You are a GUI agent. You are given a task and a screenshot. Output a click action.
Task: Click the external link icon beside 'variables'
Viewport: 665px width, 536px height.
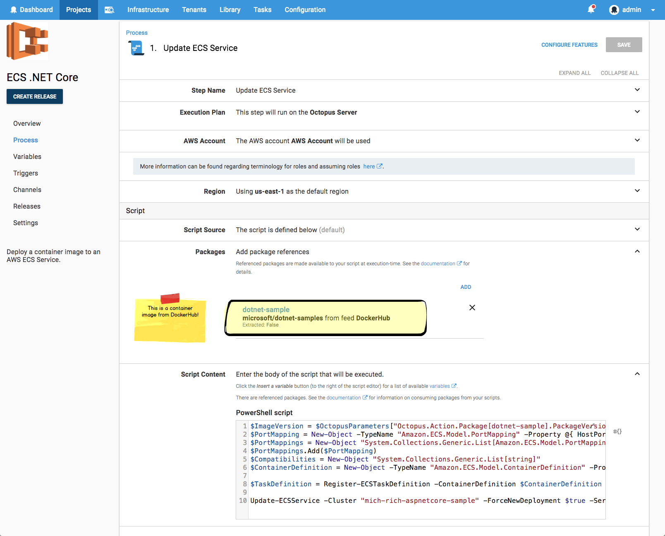click(x=455, y=386)
